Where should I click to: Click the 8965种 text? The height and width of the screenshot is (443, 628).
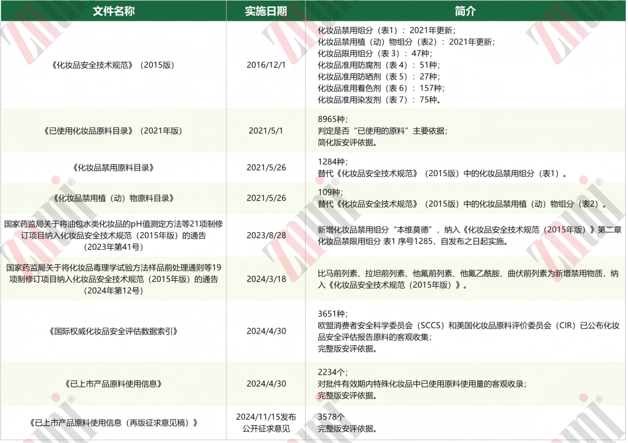pyautogui.click(x=333, y=119)
